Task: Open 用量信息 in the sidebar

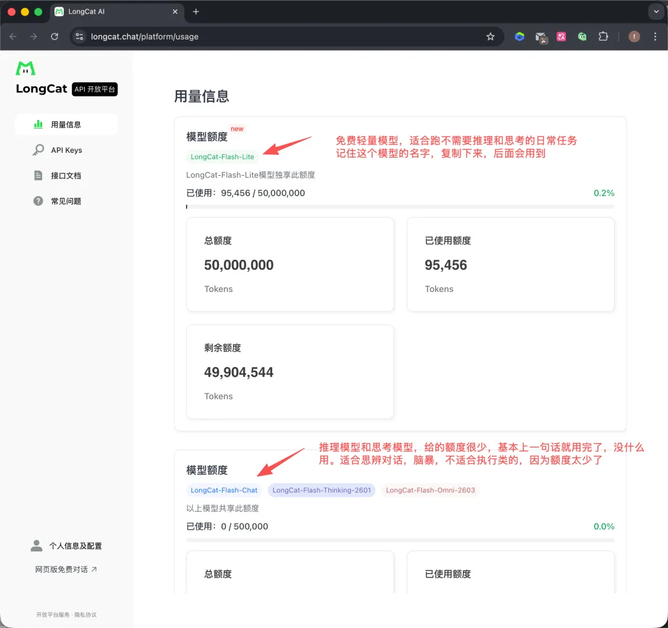Action: 66,124
